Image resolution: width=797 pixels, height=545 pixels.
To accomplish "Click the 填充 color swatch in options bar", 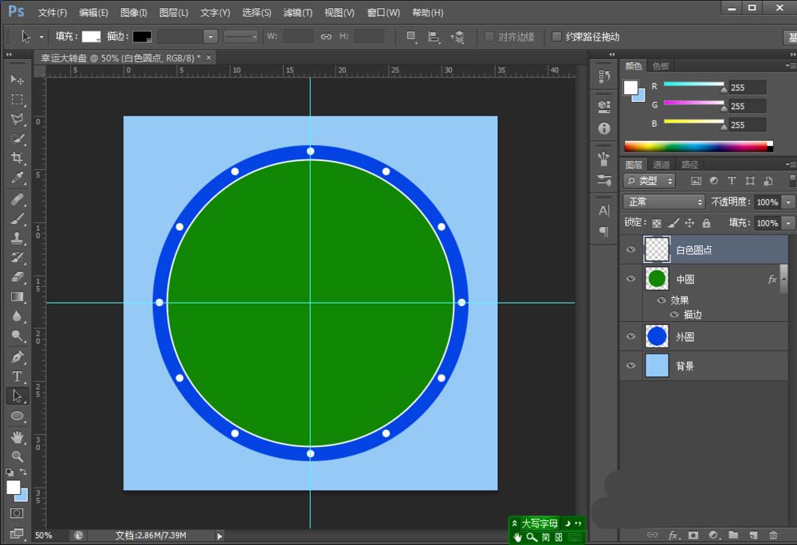I will [92, 37].
